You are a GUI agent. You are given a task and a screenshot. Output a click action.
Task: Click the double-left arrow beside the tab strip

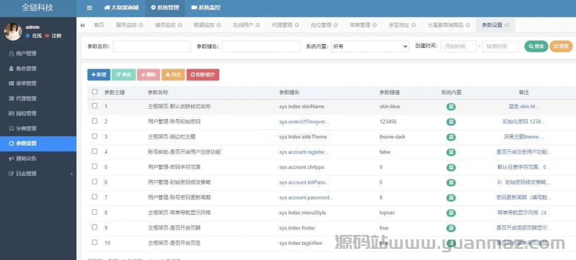click(x=83, y=25)
